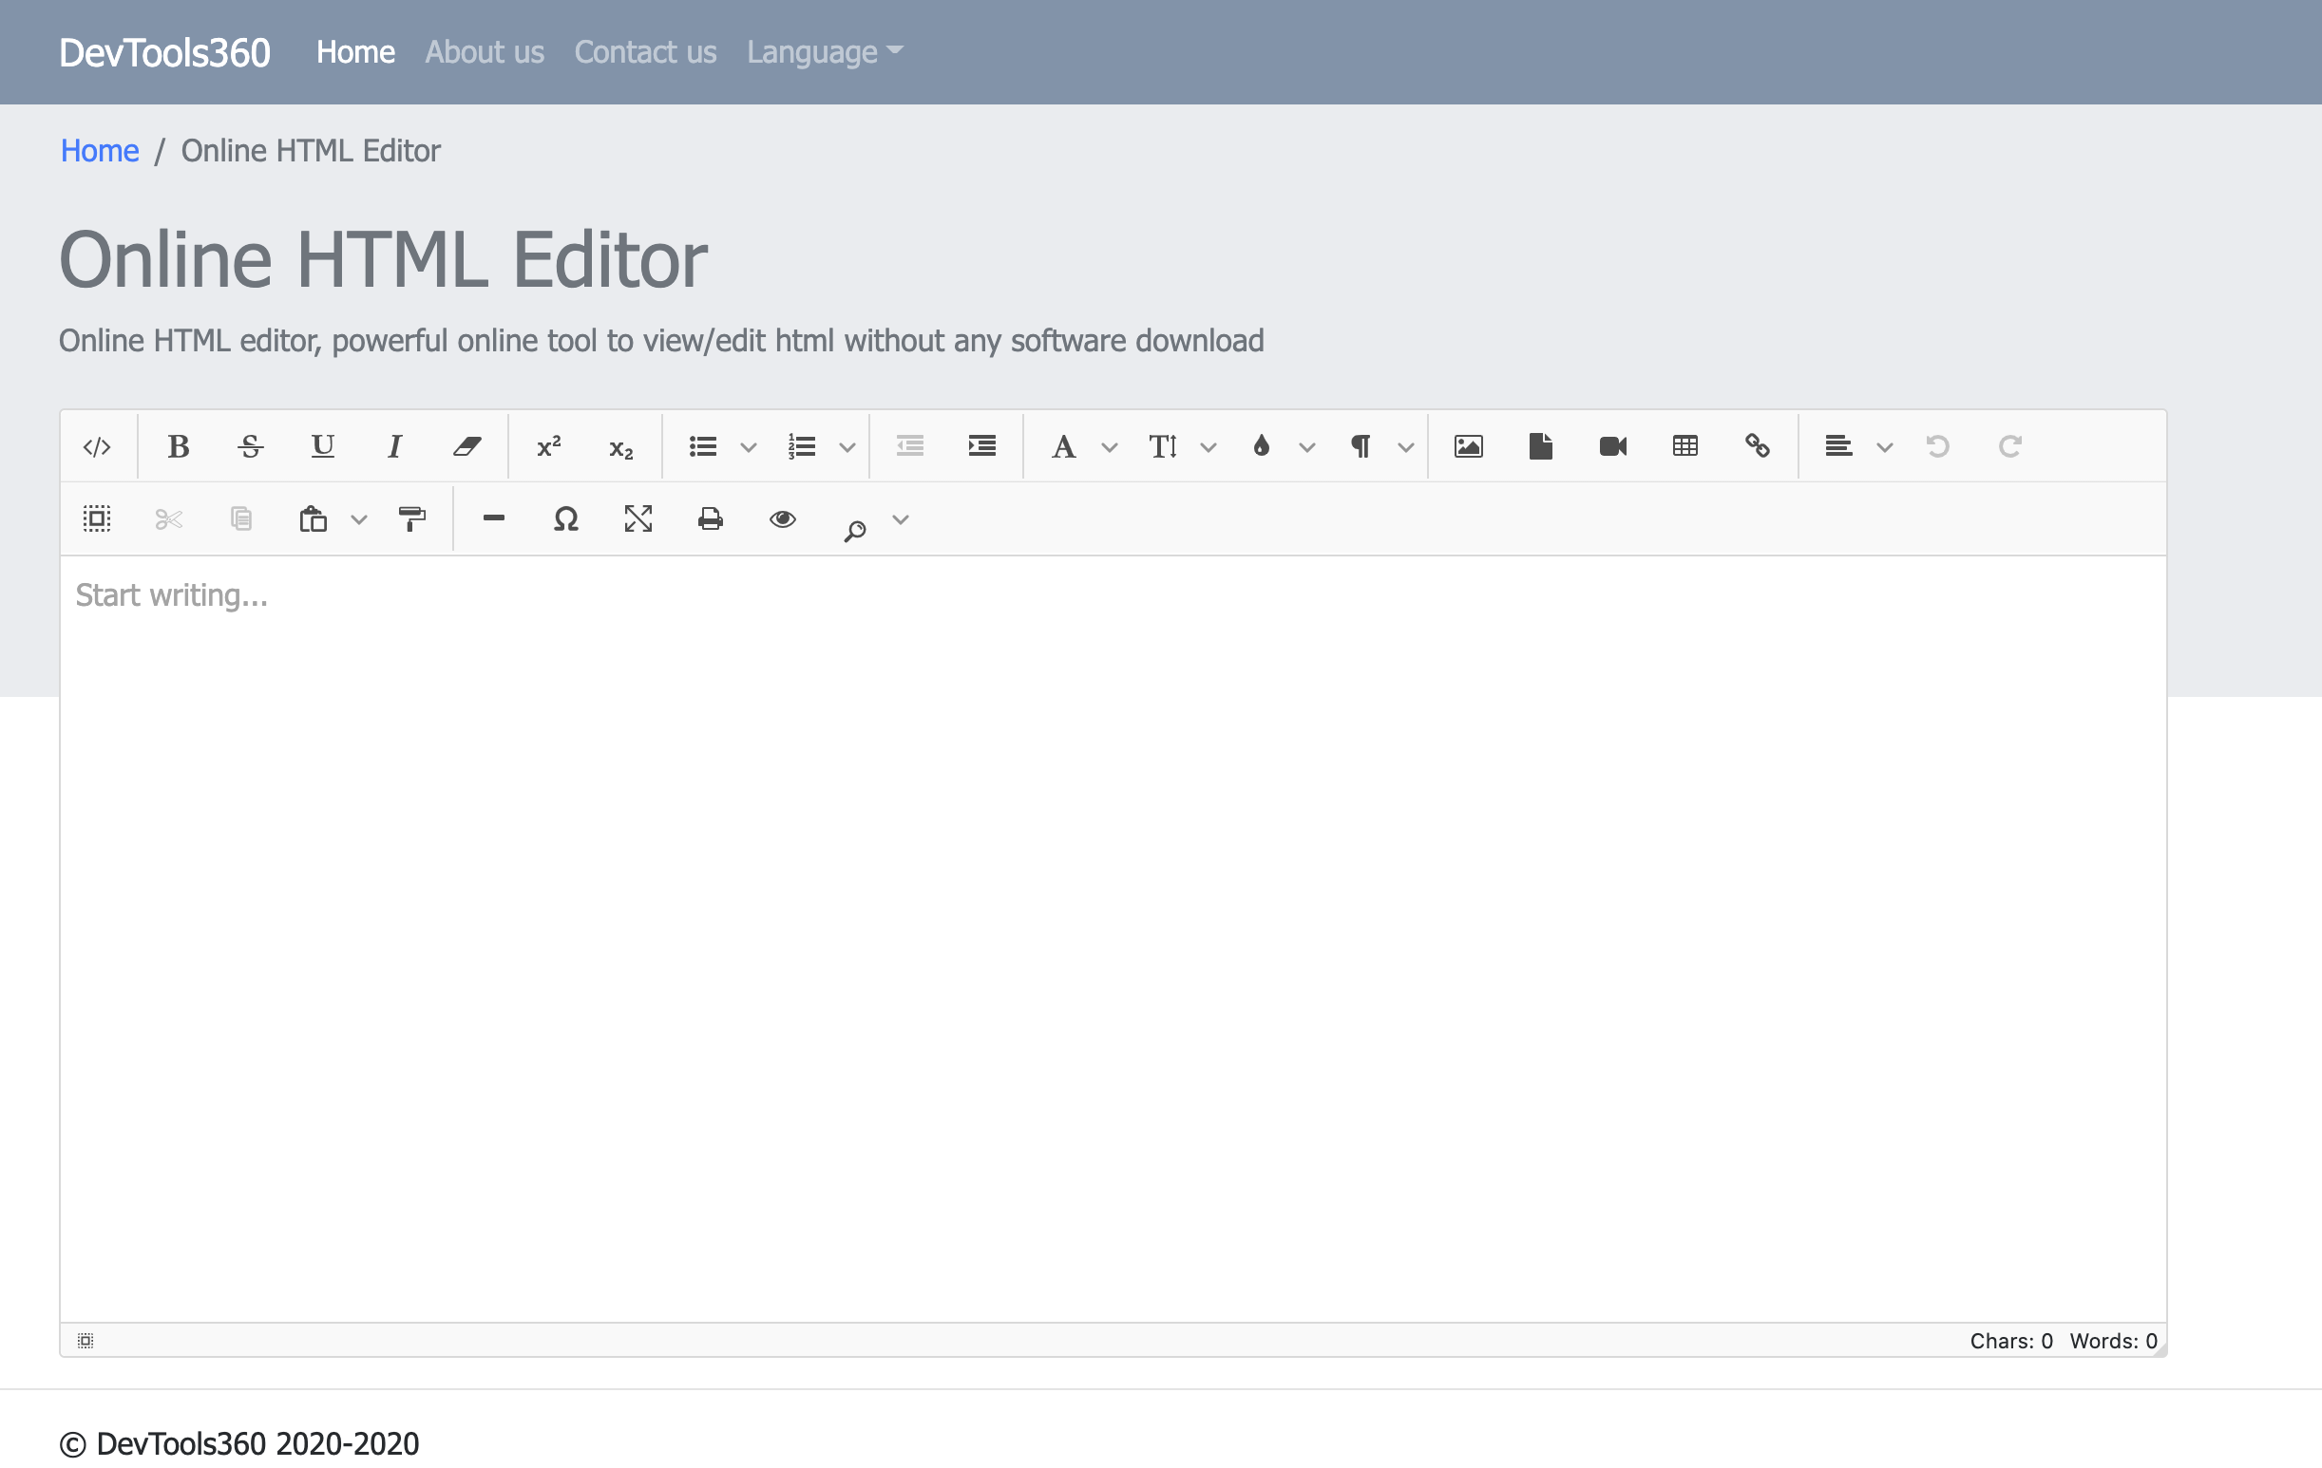Screen dimensions: 2322x1468
Task: Expand the ordered list style dropdown
Action: 848,446
